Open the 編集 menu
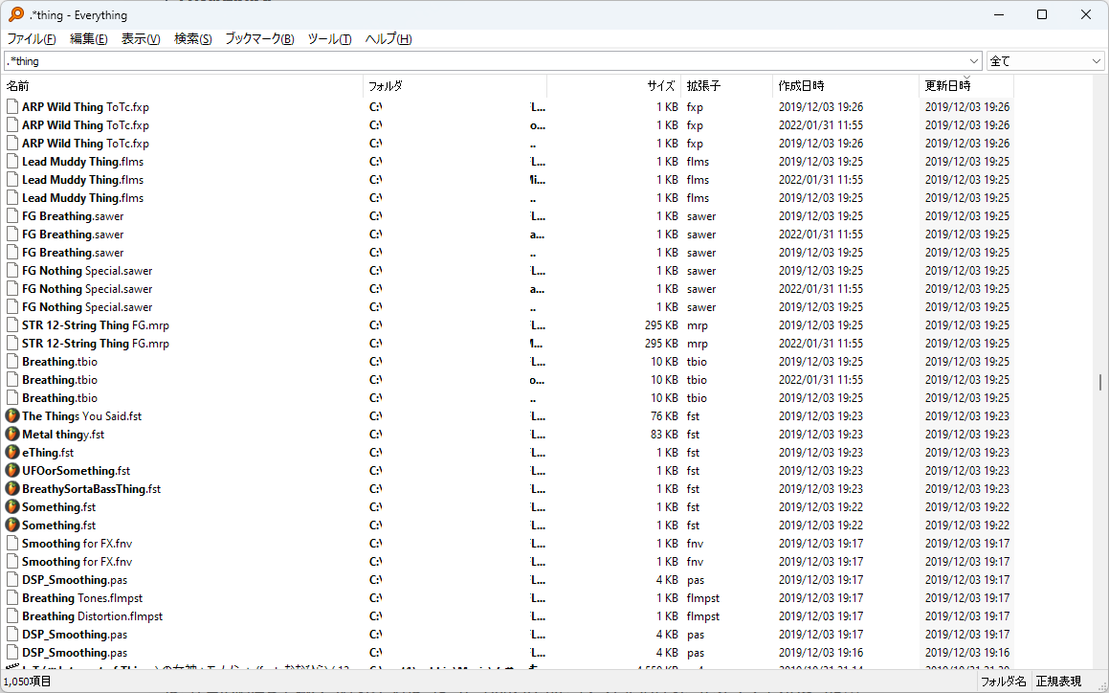 [x=88, y=39]
